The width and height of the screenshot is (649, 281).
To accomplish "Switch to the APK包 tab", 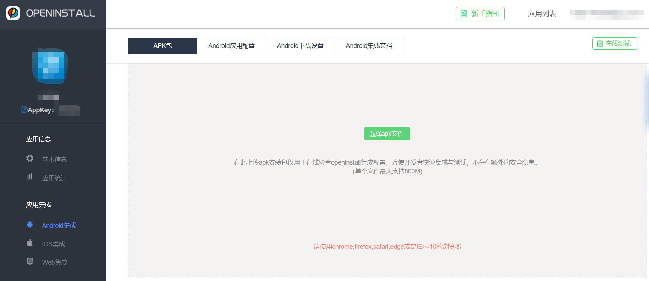I will point(163,46).
